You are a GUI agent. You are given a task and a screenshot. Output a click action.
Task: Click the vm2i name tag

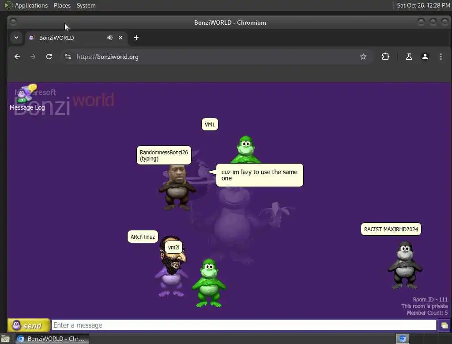pos(173,248)
